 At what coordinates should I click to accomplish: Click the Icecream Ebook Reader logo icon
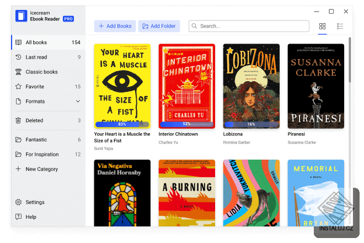click(21, 16)
